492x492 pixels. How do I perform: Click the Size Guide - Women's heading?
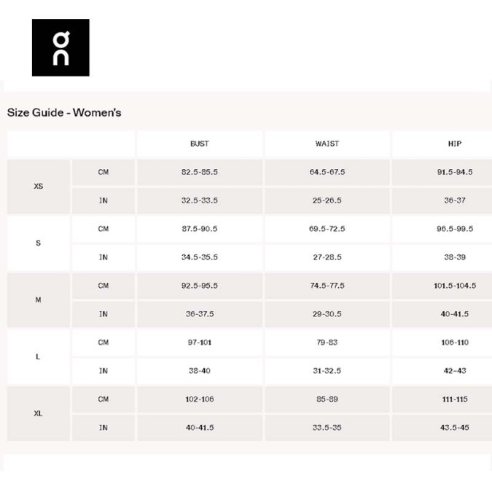64,112
